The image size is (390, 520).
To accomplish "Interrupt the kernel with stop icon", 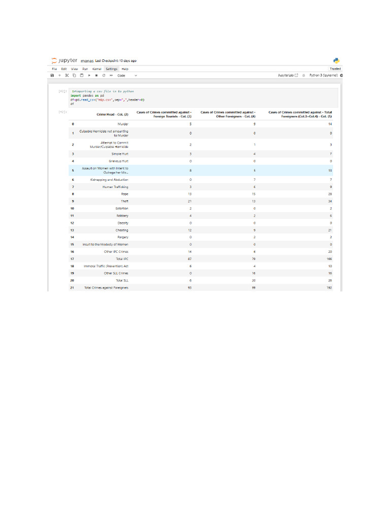I will tap(96, 76).
